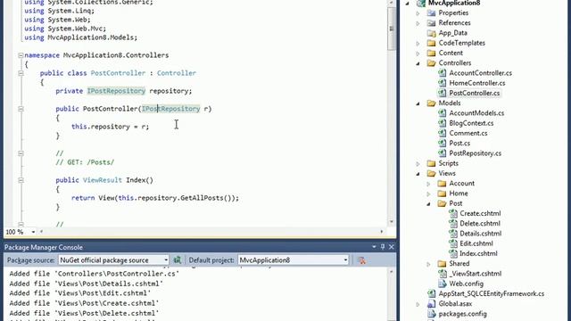Collapse the Index() method block
Screen dimensions: 571x321
coord(21,180)
